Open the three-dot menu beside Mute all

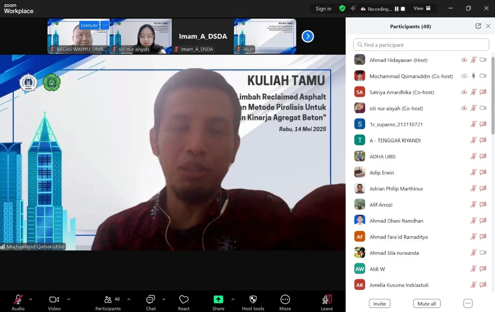[x=468, y=303]
